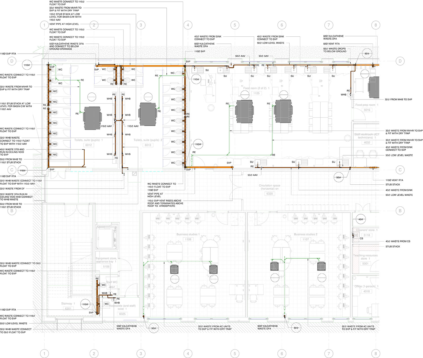Select room tag 1106 in Business studies 1

[188, 239]
